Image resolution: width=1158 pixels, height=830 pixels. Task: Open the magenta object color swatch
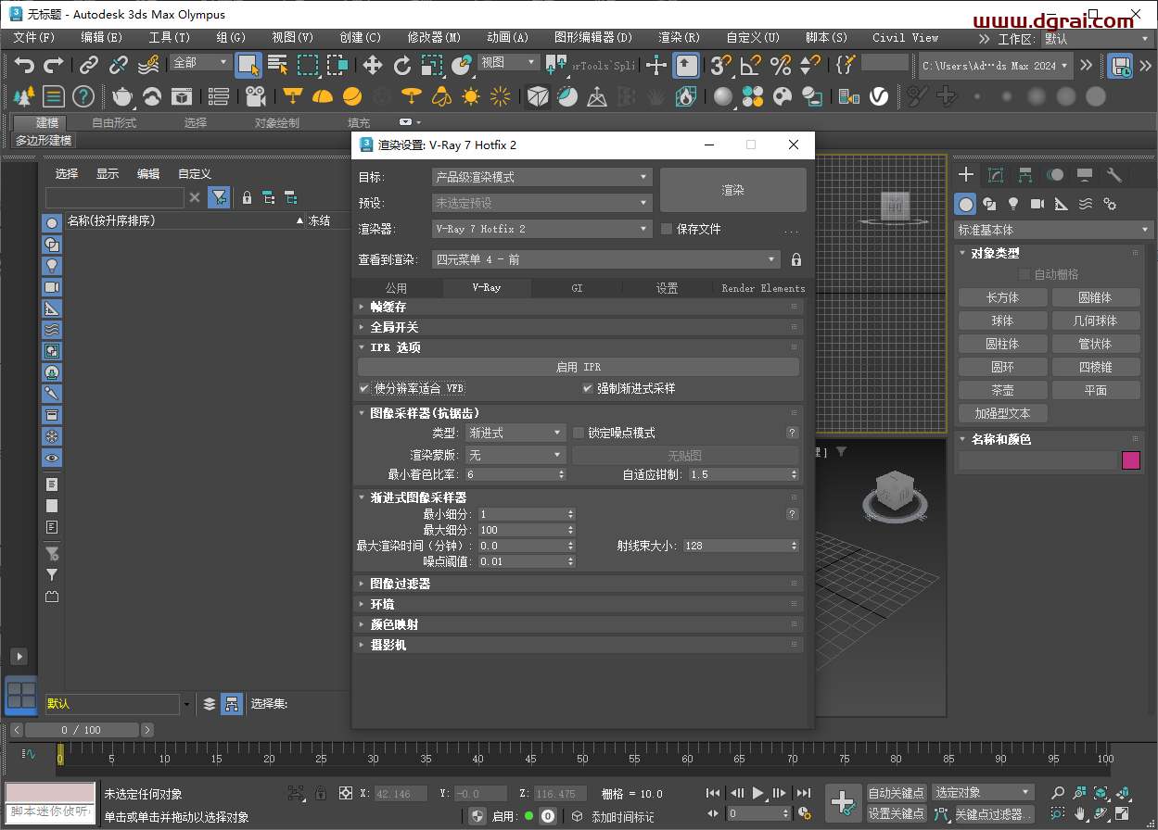[x=1131, y=460]
